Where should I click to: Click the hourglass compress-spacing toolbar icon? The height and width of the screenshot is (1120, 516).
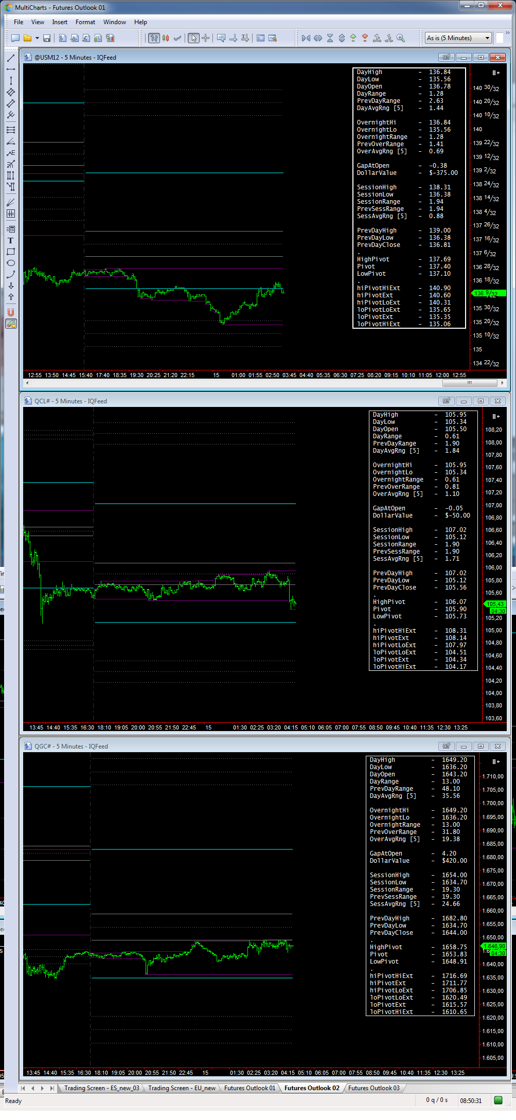point(330,38)
